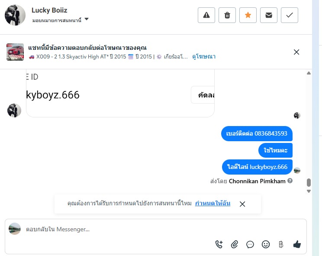Click the กำหนดให้ฉัน assign link

point(213,203)
